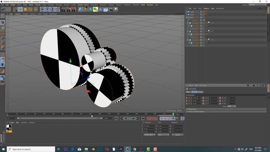The width and height of the screenshot is (270, 152).
Task: Step to next keyframe button
Action: tap(138, 119)
